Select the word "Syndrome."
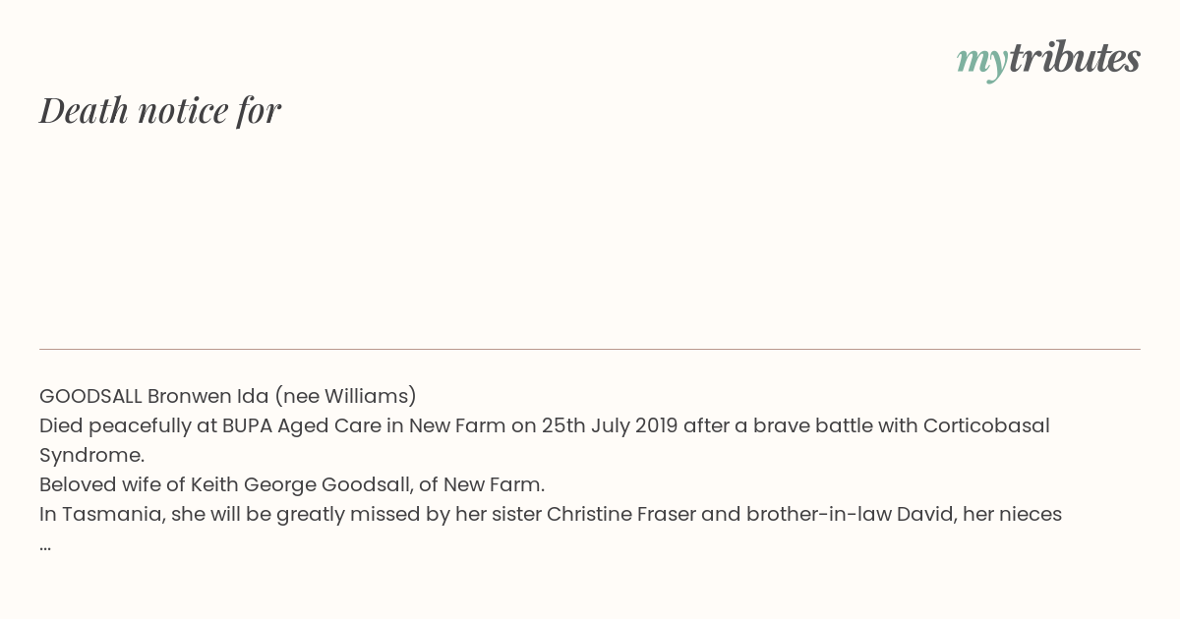The width and height of the screenshot is (1180, 619). point(91,455)
